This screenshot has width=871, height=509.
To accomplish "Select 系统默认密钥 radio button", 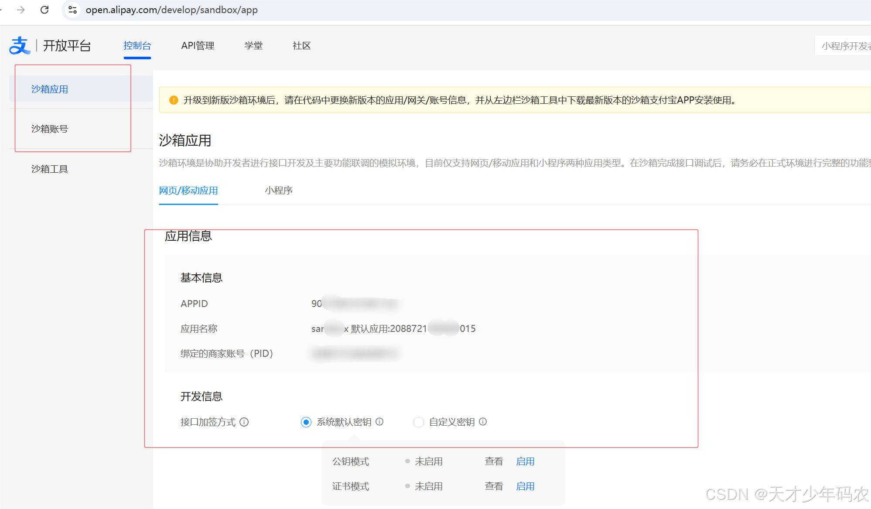I will pos(306,422).
